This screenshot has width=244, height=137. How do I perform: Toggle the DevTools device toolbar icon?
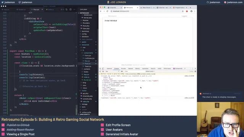103,68
